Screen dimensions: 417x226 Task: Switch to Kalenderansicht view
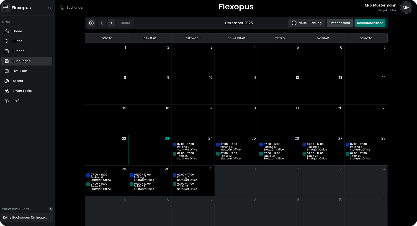tap(370, 23)
